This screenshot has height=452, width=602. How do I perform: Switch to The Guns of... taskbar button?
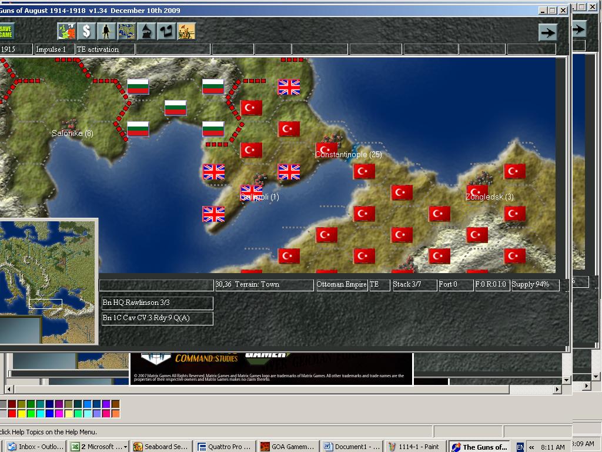(x=479, y=447)
